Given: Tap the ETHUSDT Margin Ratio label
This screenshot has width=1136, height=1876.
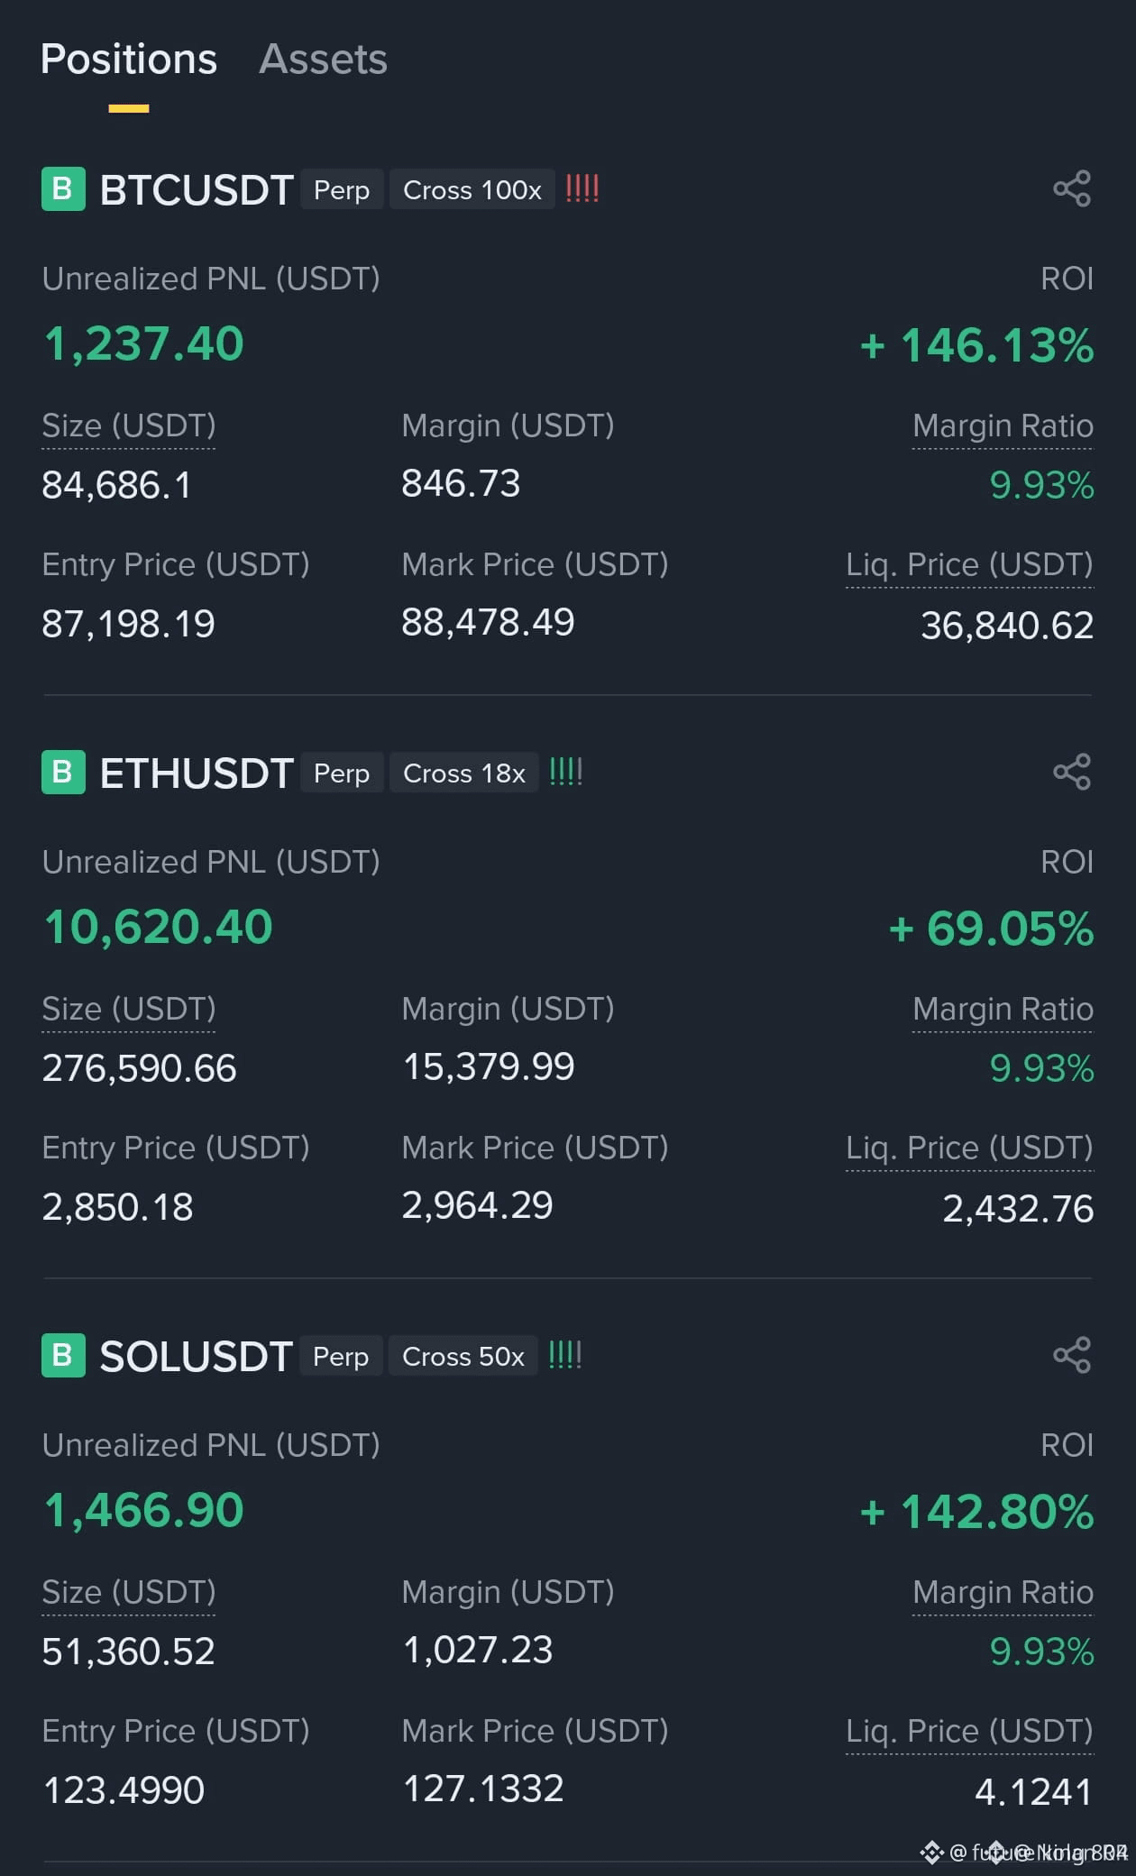Looking at the screenshot, I should (x=1003, y=1009).
